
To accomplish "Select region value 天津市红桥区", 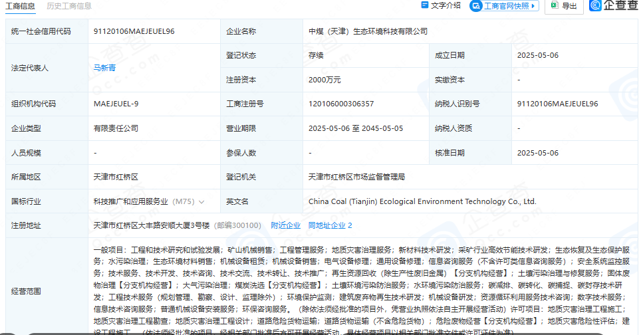I will point(116,177).
